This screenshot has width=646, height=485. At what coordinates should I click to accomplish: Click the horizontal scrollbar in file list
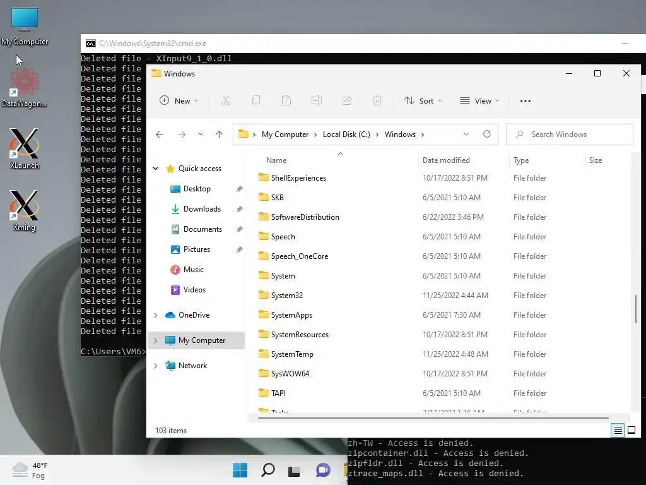coord(433,418)
